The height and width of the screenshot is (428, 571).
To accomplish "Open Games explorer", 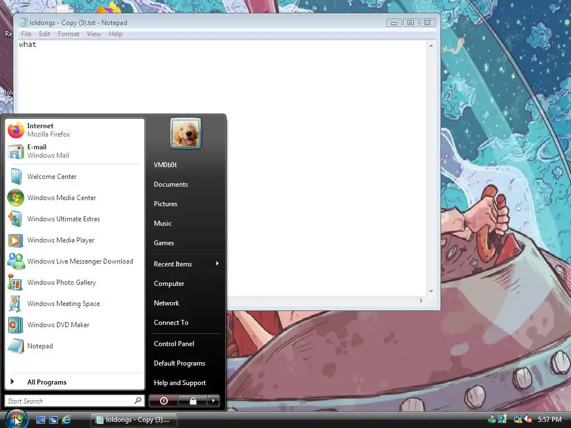I will [186, 243].
